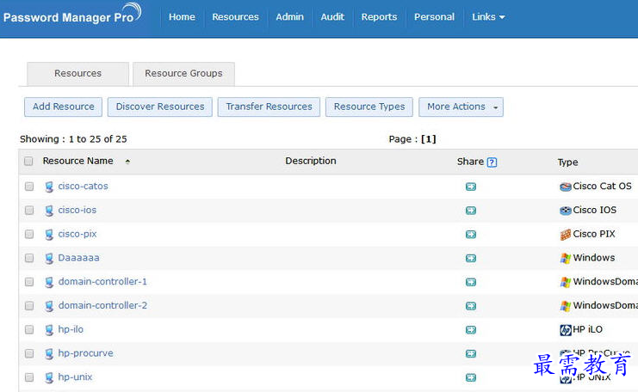Click the share icon for cisco-pix
Image resolution: width=638 pixels, height=392 pixels.
click(x=471, y=235)
